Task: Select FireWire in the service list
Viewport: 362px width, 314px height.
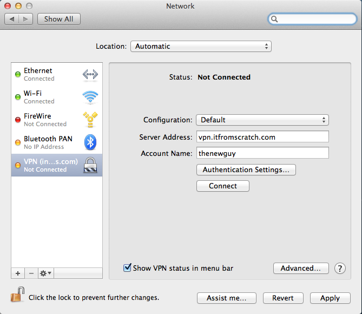Action: 57,120
